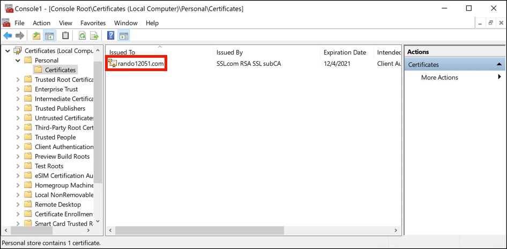This screenshot has height=249, width=507.
Task: Sort by the Expiration Date column header
Action: click(345, 52)
